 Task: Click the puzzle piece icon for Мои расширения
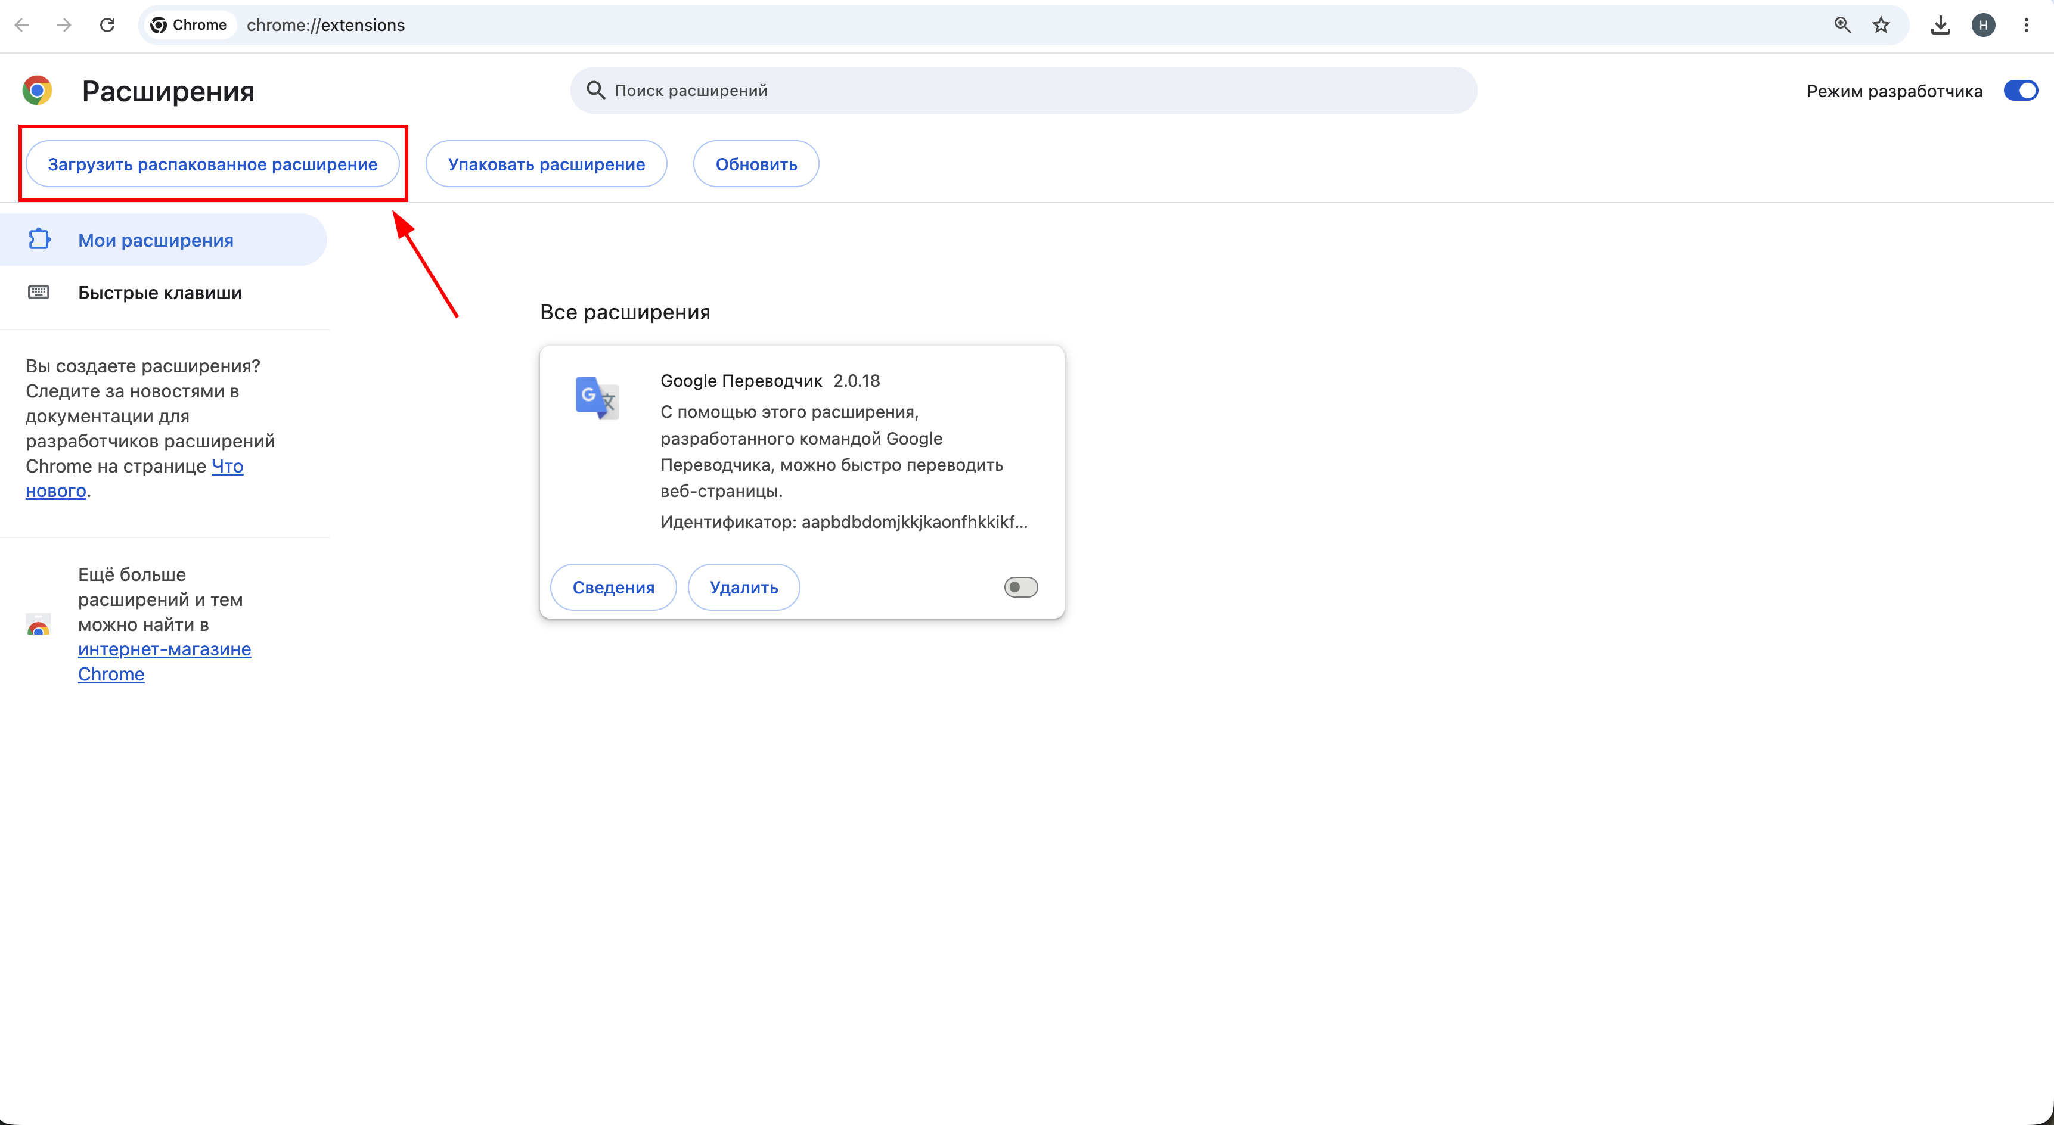click(x=39, y=239)
